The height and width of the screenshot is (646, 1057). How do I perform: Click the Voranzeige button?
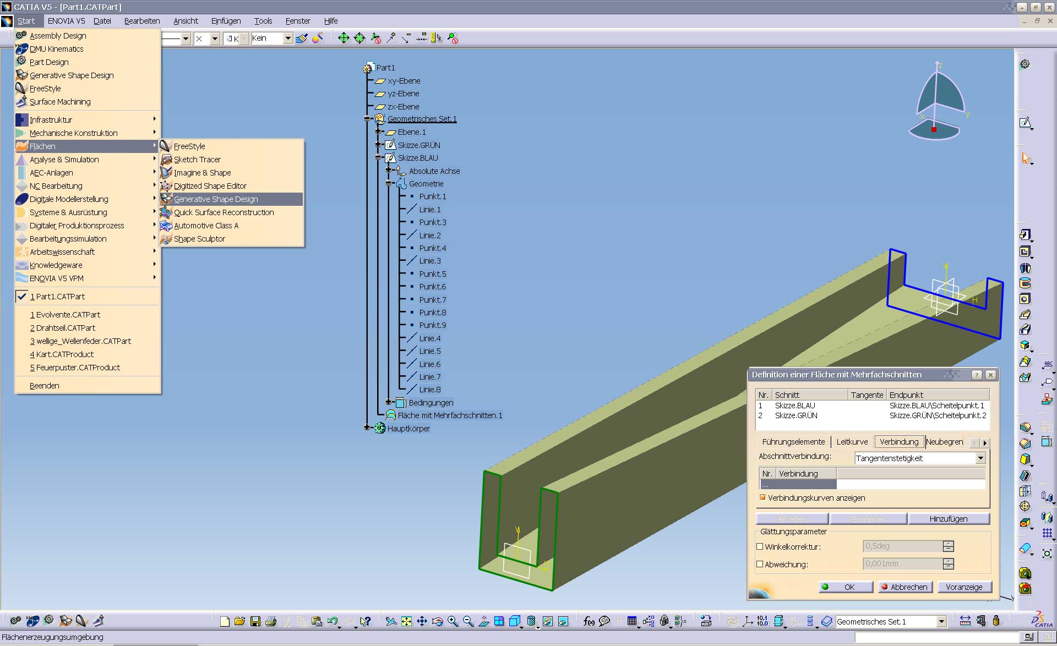(x=965, y=587)
